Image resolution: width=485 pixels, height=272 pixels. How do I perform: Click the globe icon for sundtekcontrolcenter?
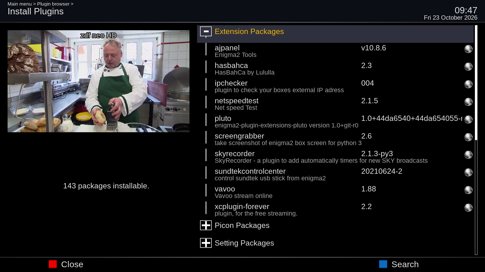tap(468, 172)
